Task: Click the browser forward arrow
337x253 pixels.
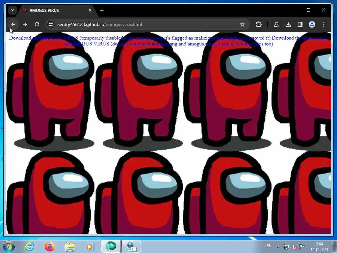Action: tap(25, 24)
